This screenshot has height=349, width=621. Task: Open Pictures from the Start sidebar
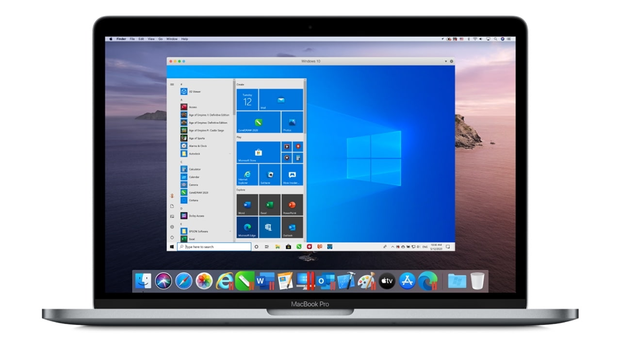click(172, 216)
